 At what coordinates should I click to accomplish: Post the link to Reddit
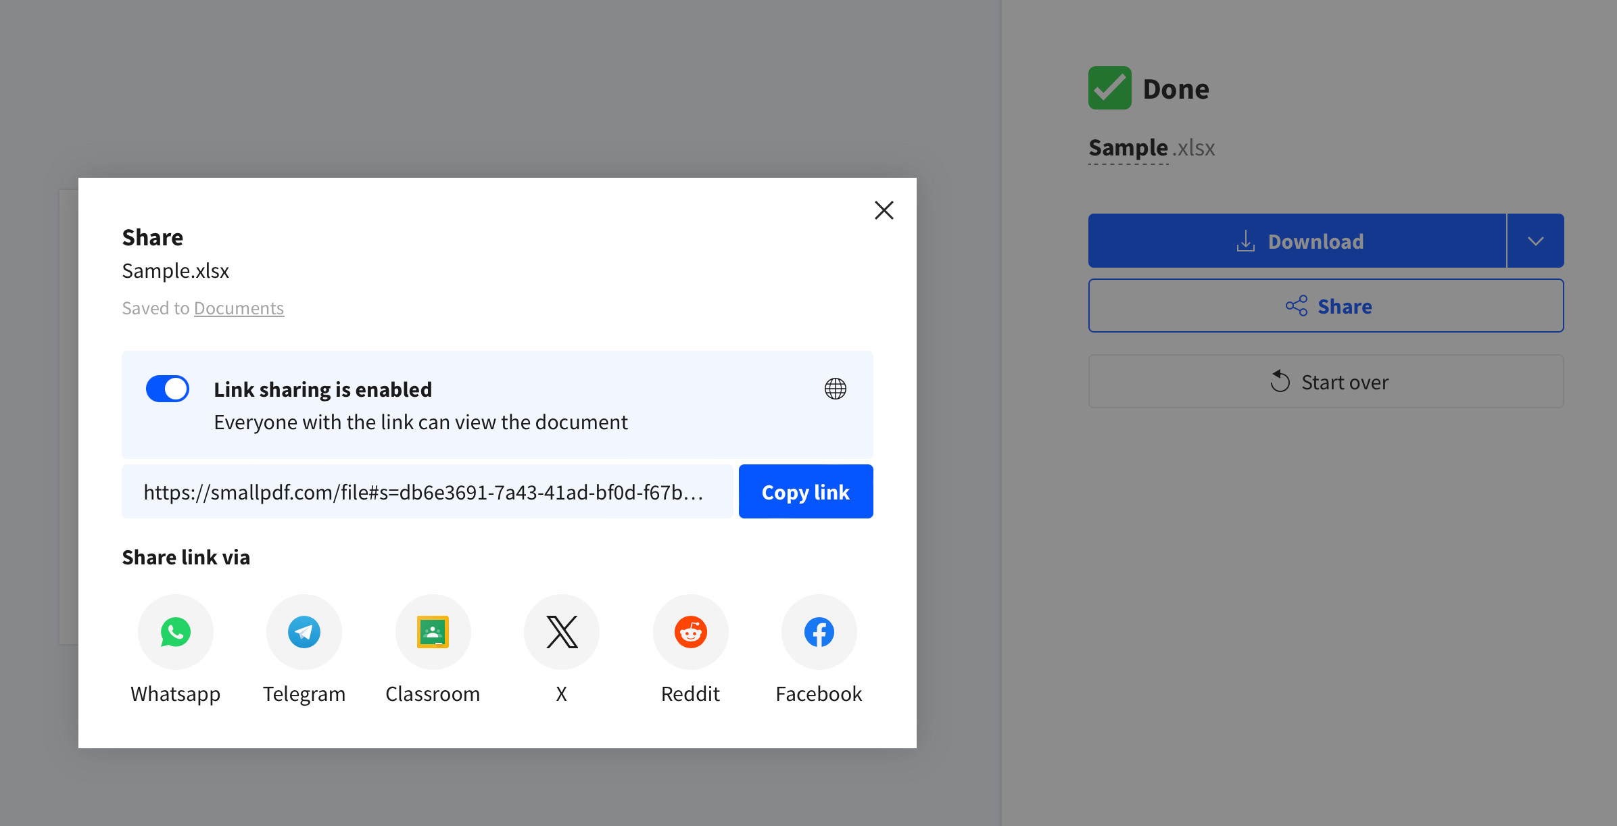(x=690, y=631)
